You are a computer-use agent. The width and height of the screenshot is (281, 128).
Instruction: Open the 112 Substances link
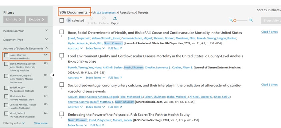pos(106,13)
